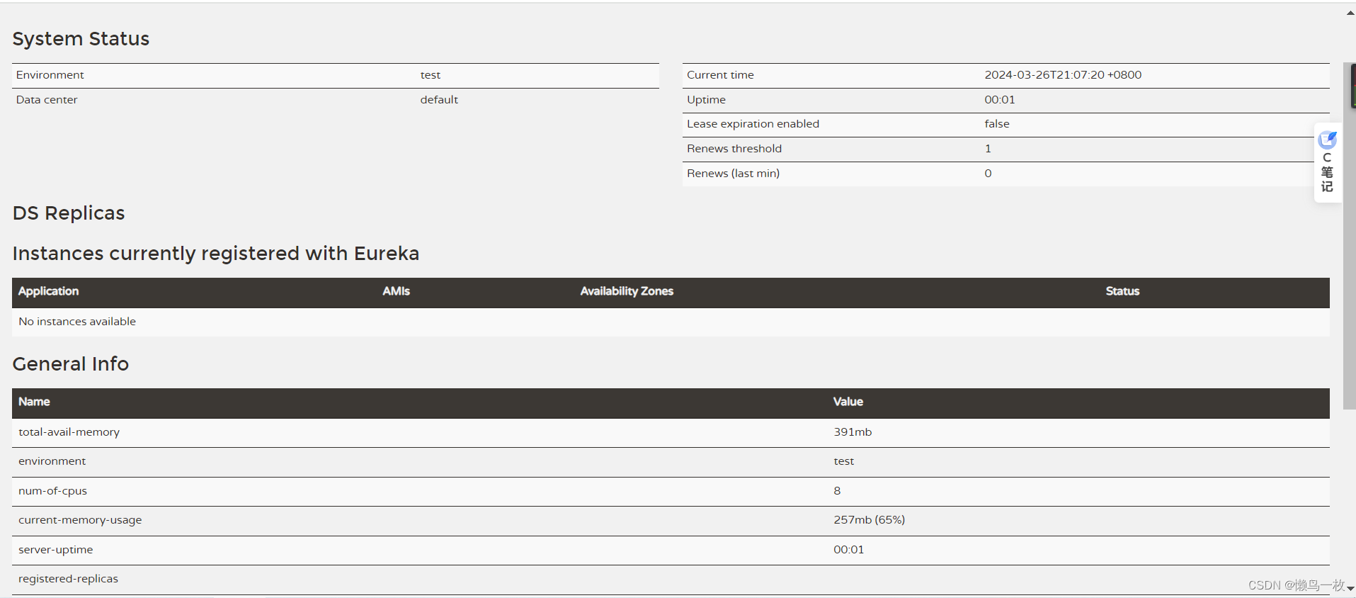The height and width of the screenshot is (598, 1356).
Task: Open the C笔记 notes widget icon
Action: tap(1328, 140)
